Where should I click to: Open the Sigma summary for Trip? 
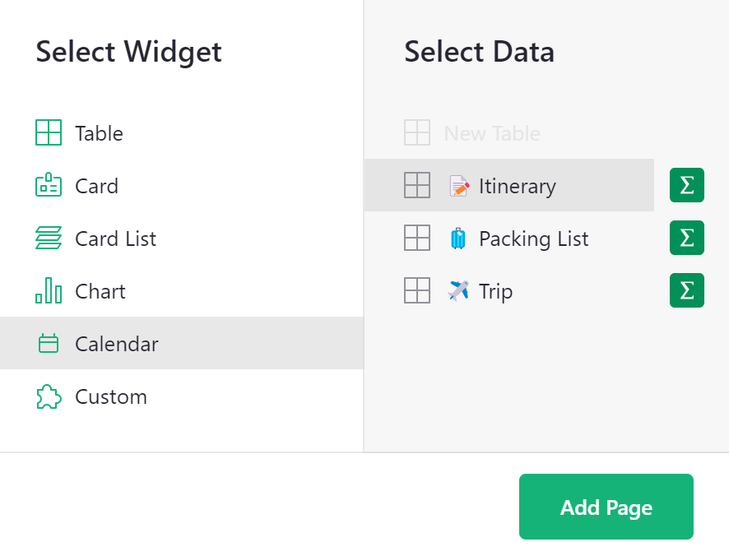coord(686,290)
